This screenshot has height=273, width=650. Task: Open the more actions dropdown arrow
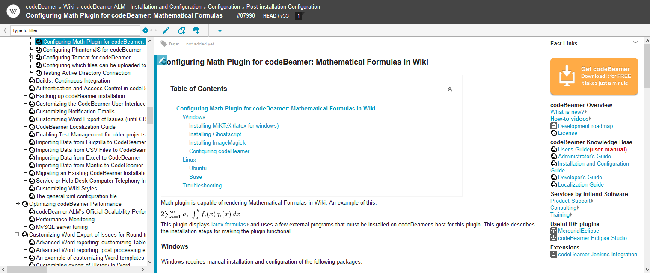(220, 30)
